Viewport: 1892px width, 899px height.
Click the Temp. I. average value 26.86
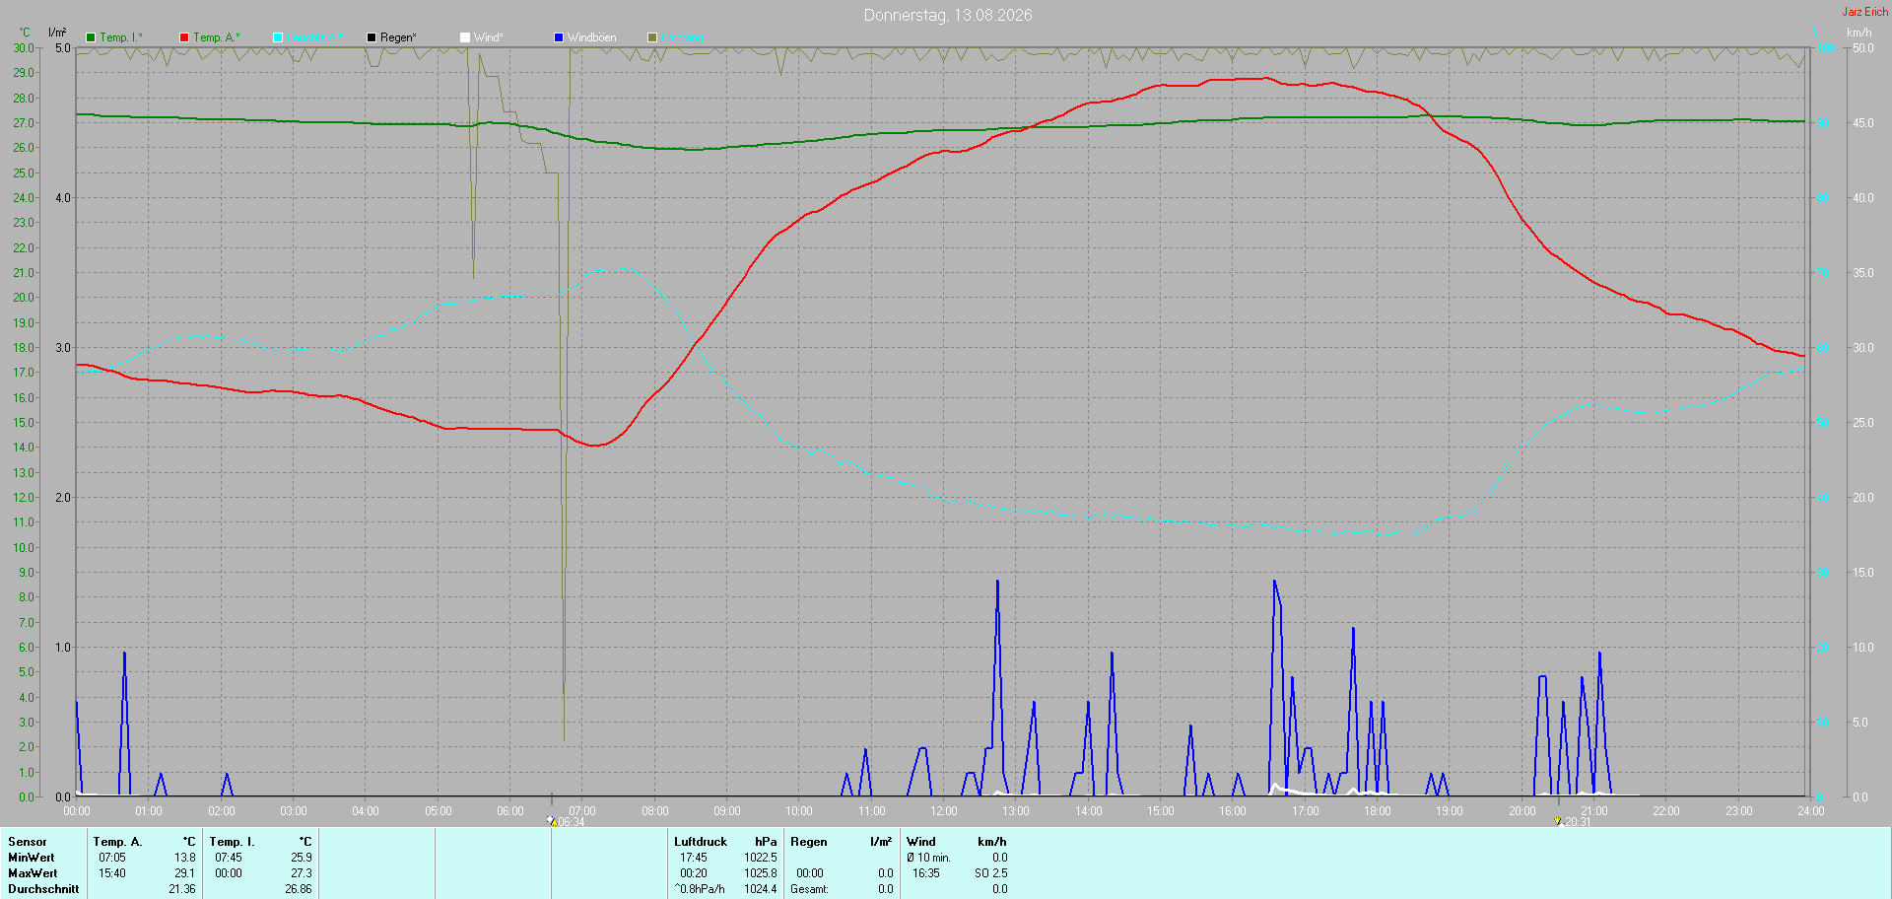299,889
